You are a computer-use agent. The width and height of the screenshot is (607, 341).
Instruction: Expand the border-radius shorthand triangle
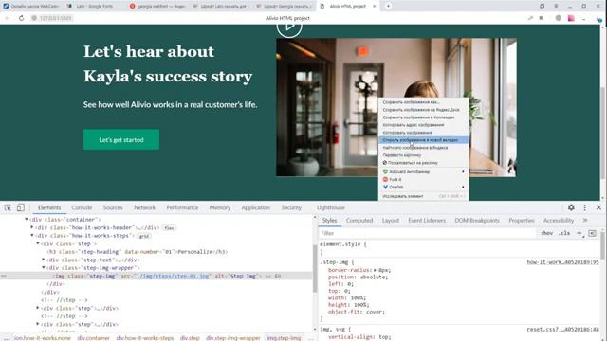(376, 270)
